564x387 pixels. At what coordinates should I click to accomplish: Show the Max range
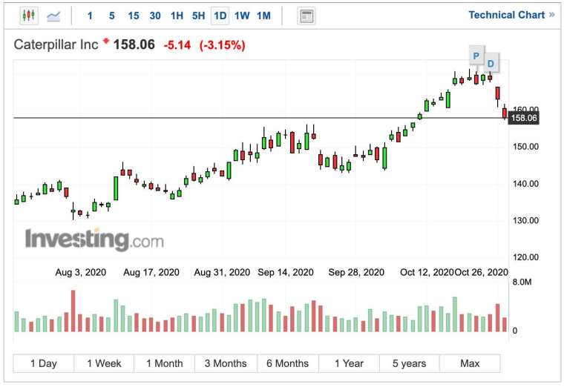pos(470,363)
